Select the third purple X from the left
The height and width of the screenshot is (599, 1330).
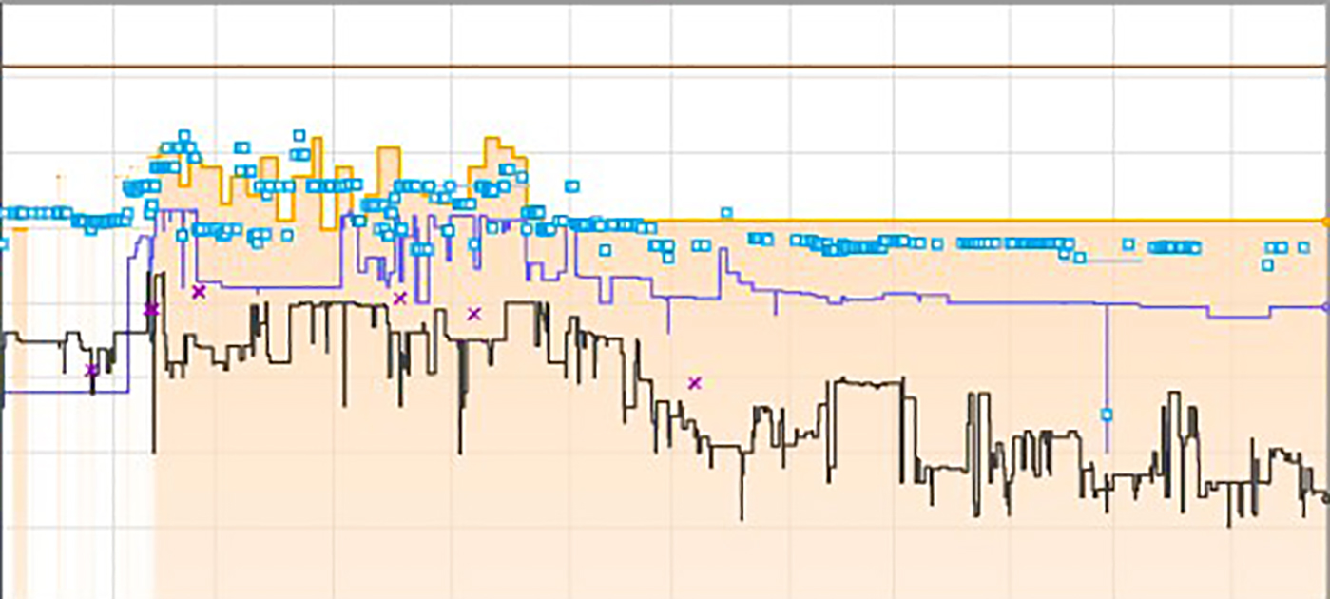(199, 291)
